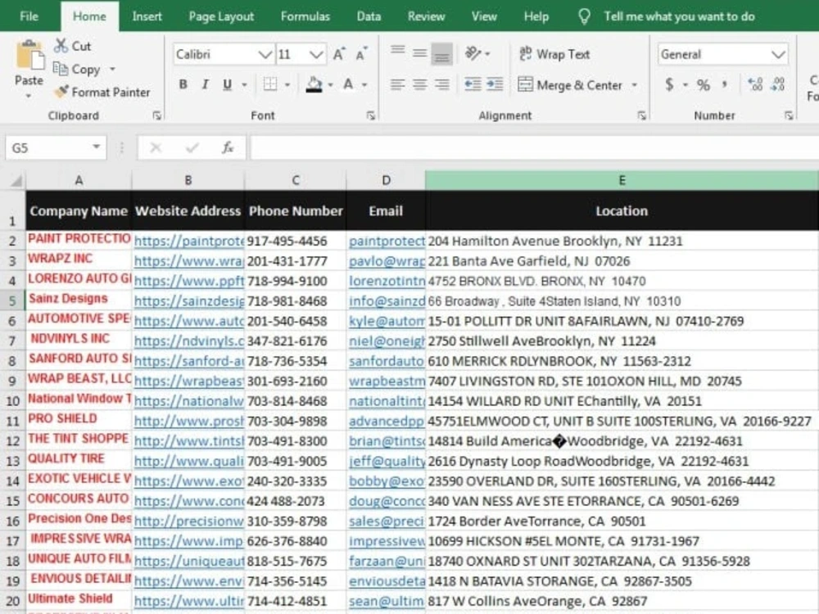The width and height of the screenshot is (819, 614).
Task: Open the Merge & Center dropdown arrow
Action: click(635, 84)
